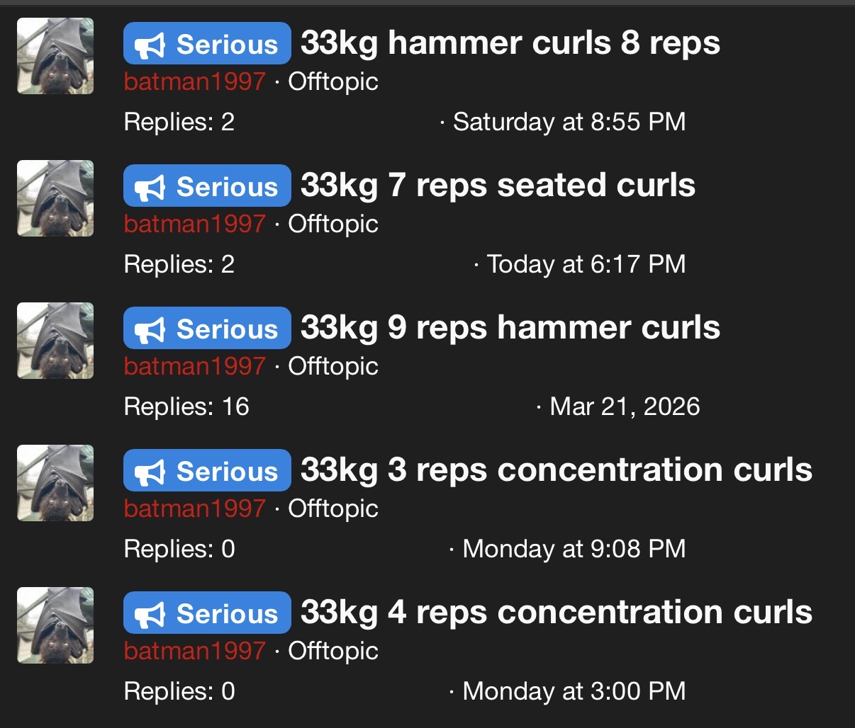855x728 pixels.
Task: Open the "33kg hammer curls 8 reps" thread
Action: click(510, 43)
